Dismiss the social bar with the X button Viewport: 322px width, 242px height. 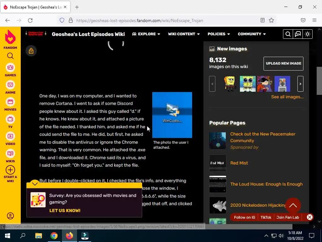[310, 217]
